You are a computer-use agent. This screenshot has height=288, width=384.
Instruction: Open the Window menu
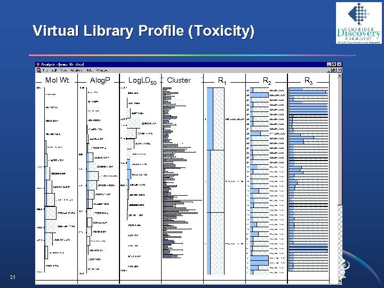[x=102, y=70]
